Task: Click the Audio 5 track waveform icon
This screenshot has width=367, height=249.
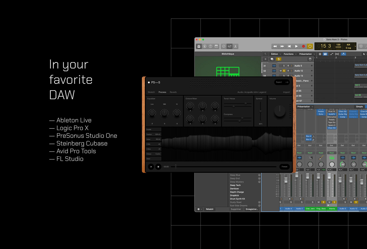Action: [274, 66]
